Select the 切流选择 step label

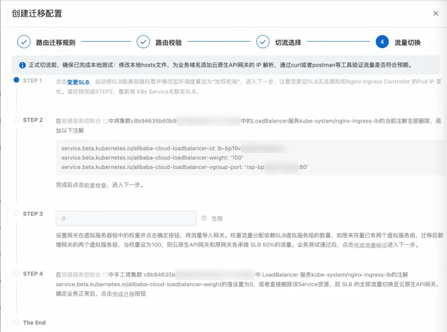click(x=288, y=43)
